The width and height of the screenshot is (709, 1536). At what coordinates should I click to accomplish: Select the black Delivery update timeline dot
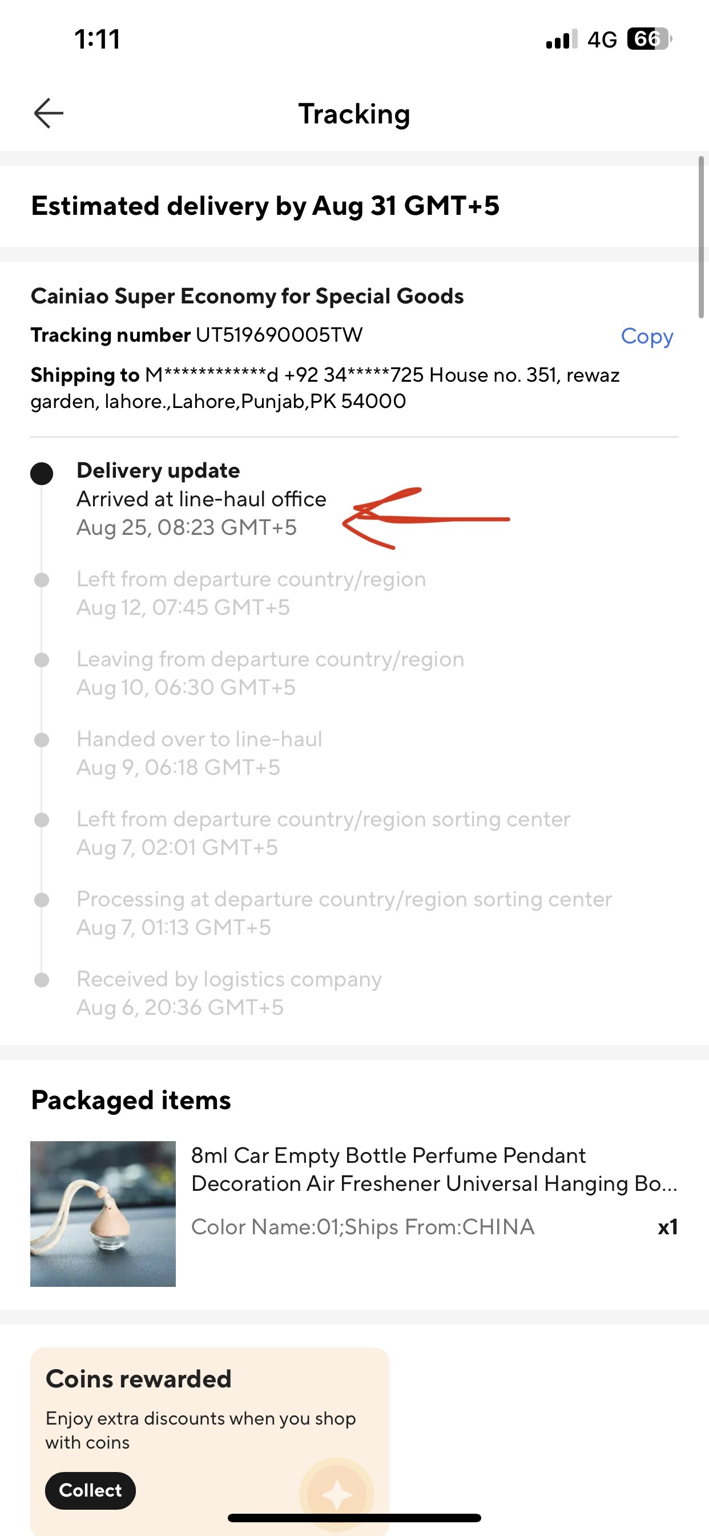(42, 474)
